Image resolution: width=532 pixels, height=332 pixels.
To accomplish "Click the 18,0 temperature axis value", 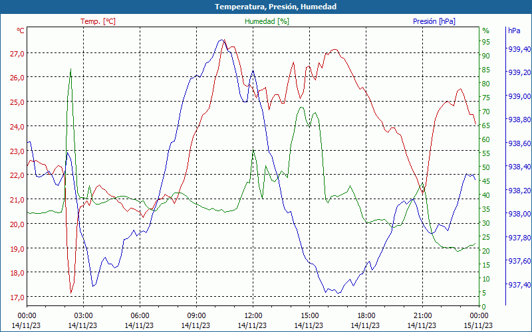I will [x=17, y=273].
